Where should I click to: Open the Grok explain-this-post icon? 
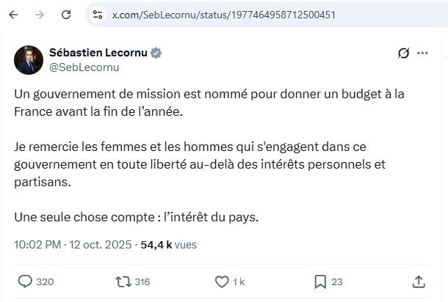tap(402, 54)
